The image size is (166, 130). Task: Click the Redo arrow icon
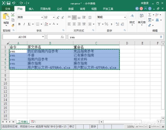[x=21, y=3]
